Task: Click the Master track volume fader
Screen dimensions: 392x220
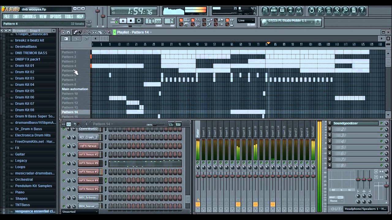Action: click(198, 176)
